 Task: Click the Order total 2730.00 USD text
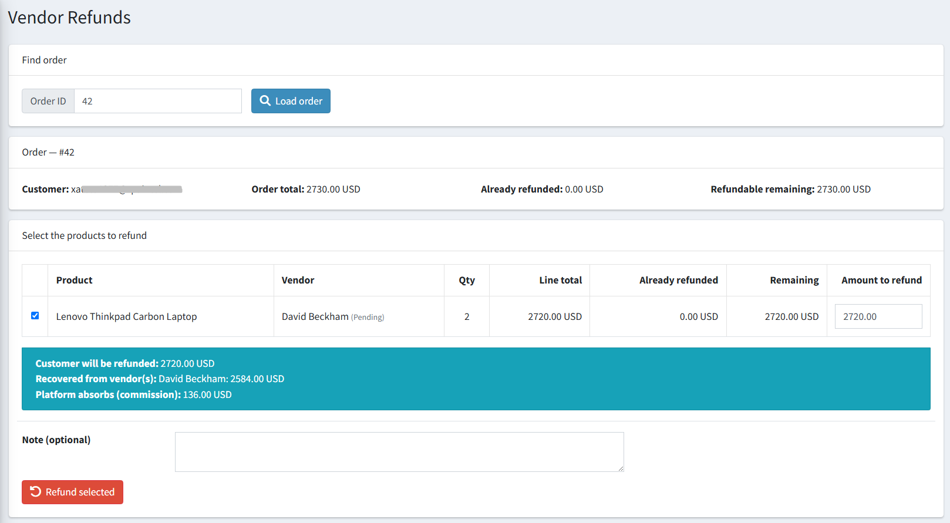pyautogui.click(x=306, y=189)
